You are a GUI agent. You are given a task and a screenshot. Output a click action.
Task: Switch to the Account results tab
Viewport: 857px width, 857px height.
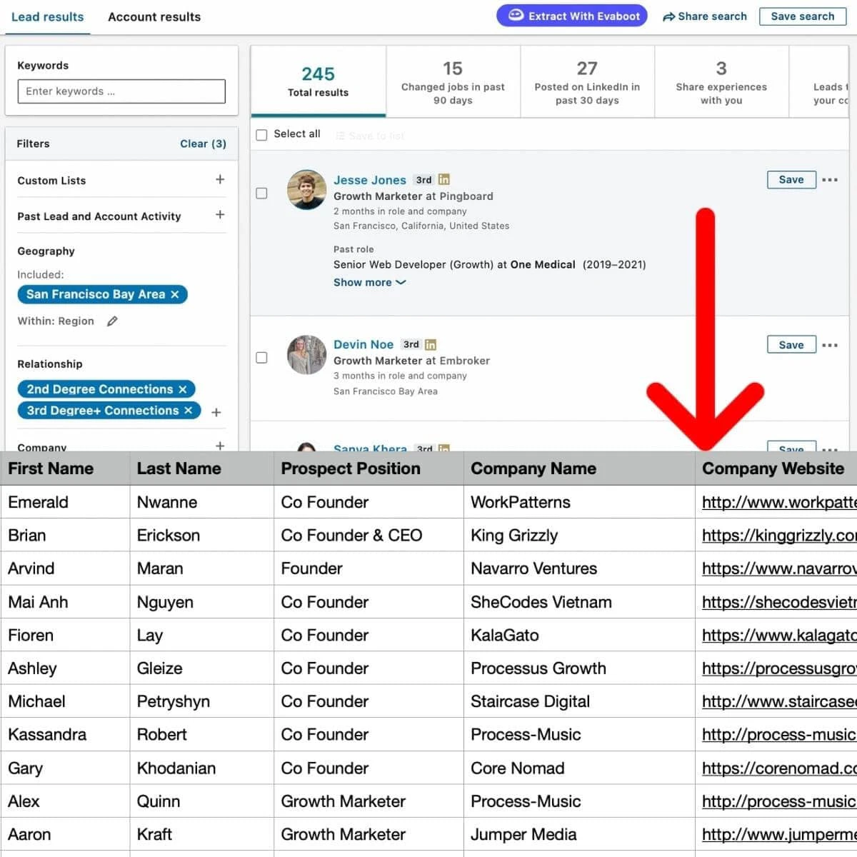pyautogui.click(x=154, y=16)
